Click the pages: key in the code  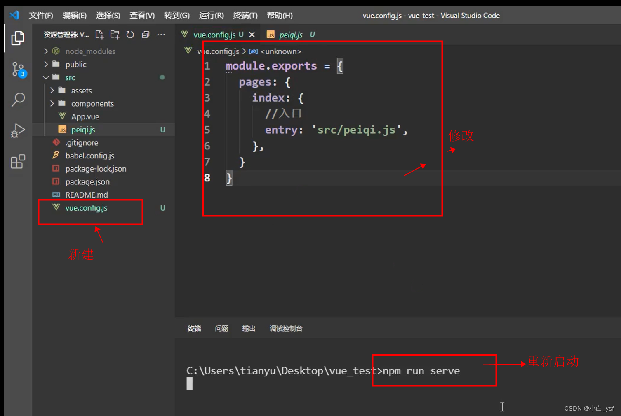(x=258, y=82)
